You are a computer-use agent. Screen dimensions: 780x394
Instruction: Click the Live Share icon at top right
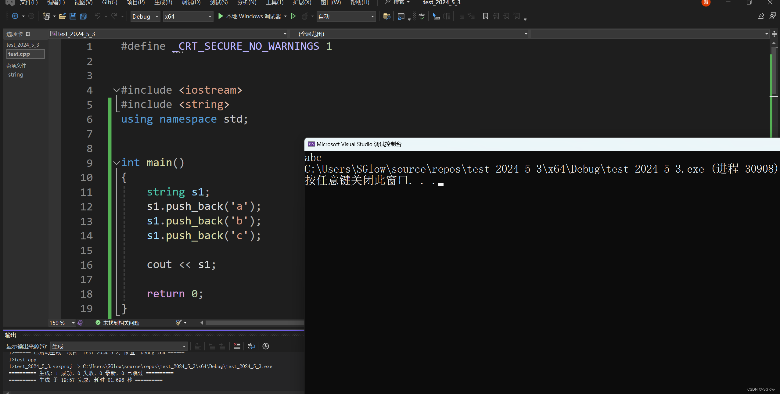click(x=760, y=16)
